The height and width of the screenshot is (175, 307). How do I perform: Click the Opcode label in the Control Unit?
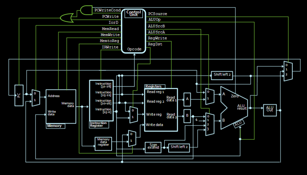[x=134, y=49]
